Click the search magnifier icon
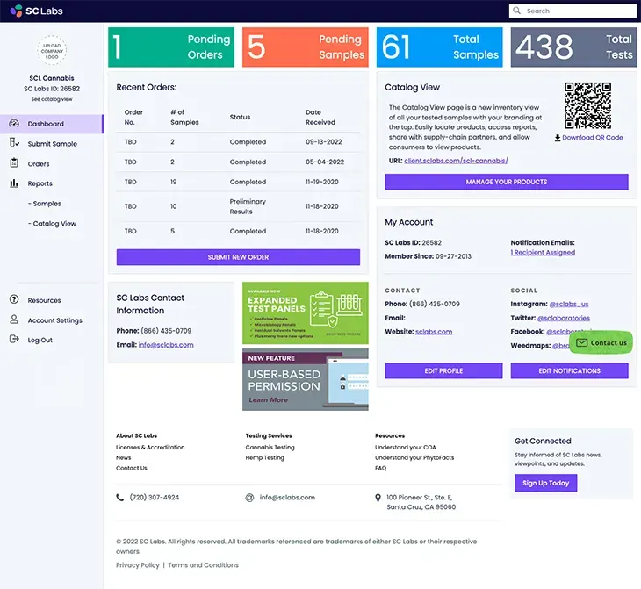Screen dimensions: 641x589 [516, 11]
